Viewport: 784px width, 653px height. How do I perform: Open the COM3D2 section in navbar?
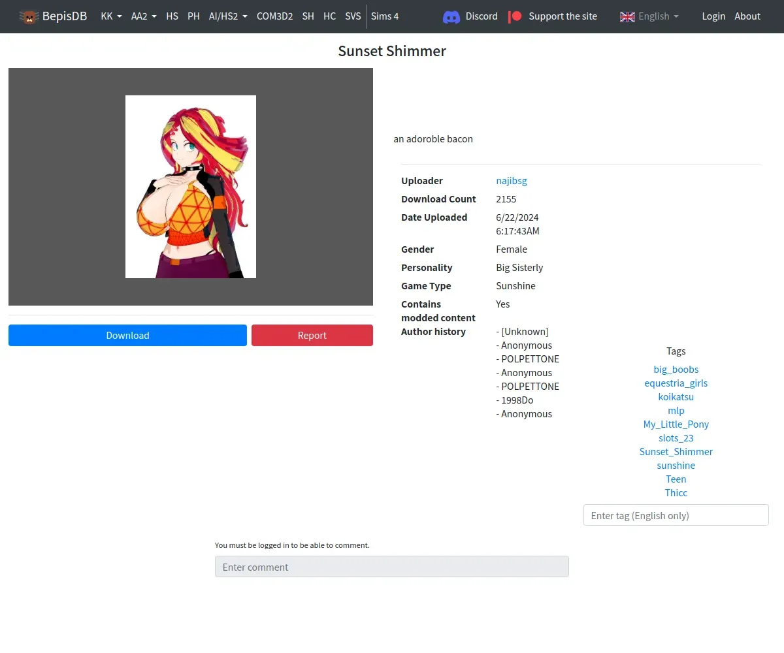[274, 16]
